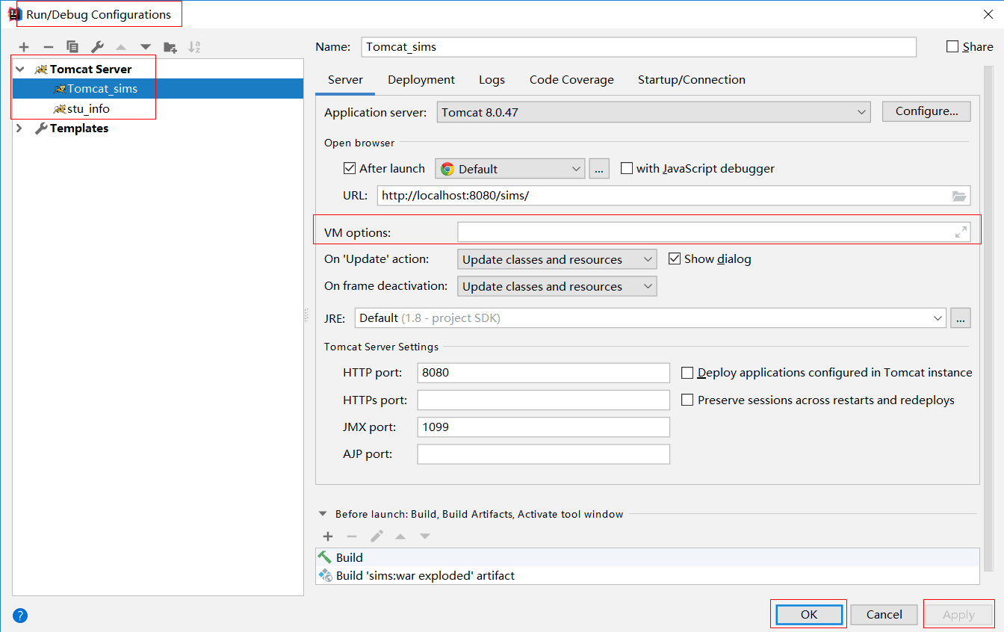Confirm with the OK button
The height and width of the screenshot is (632, 1004).
tap(809, 614)
